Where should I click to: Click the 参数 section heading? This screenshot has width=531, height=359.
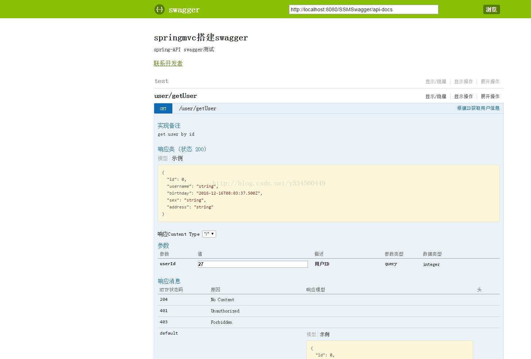click(x=163, y=246)
